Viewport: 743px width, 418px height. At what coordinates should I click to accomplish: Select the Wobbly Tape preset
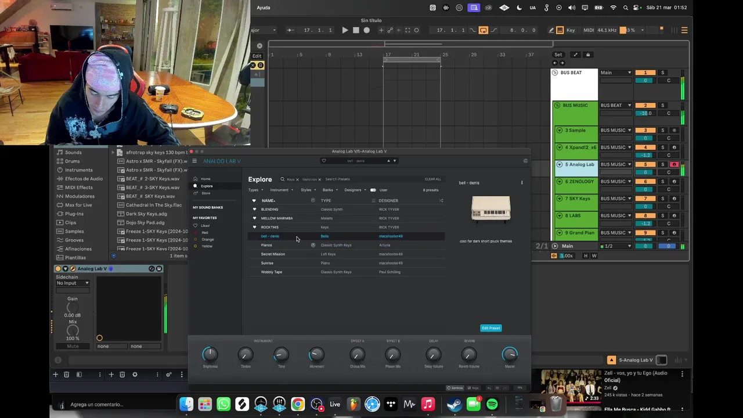pyautogui.click(x=272, y=272)
